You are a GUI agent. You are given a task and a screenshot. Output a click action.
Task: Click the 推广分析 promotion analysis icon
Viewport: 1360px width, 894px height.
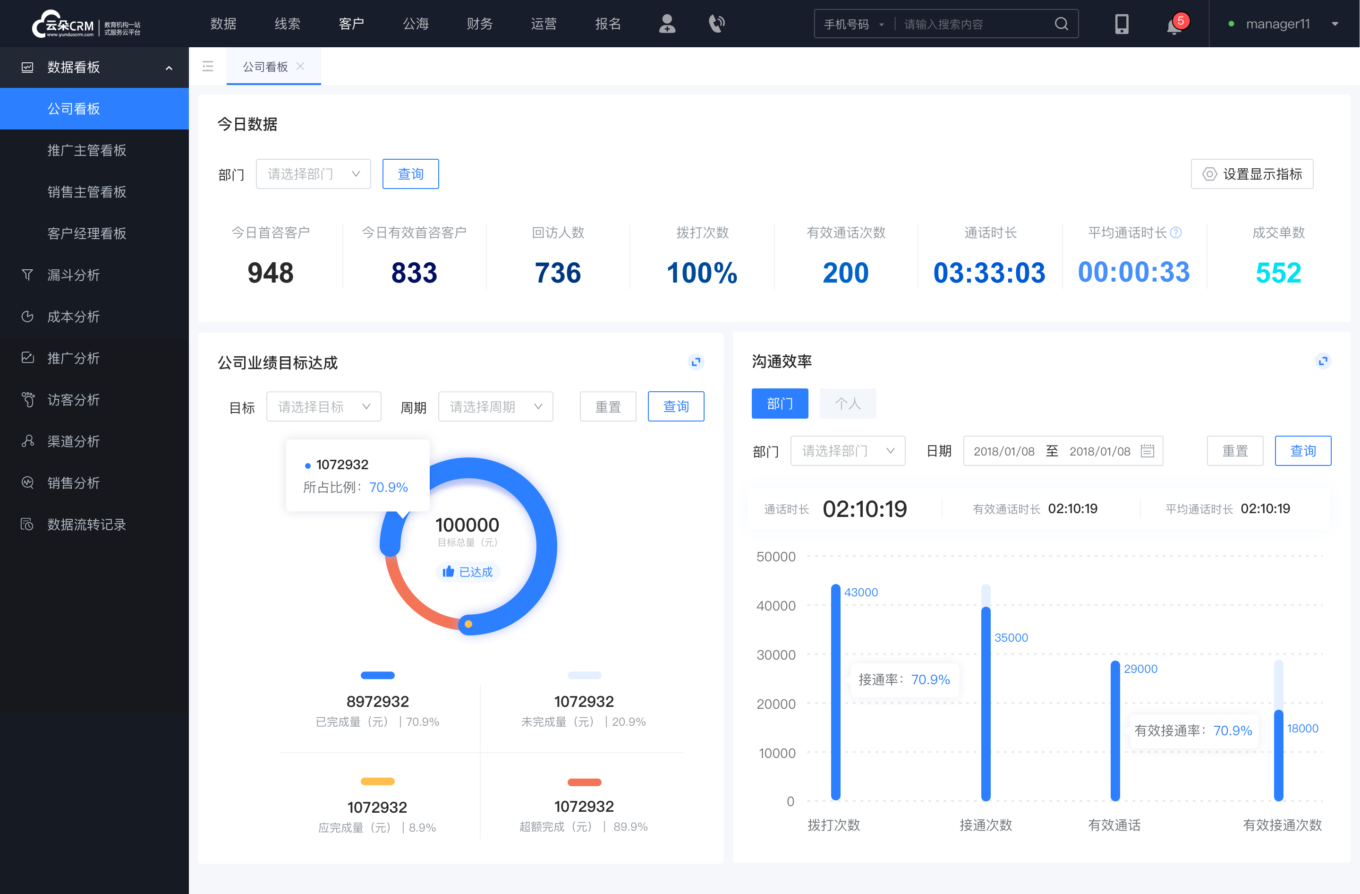27,356
